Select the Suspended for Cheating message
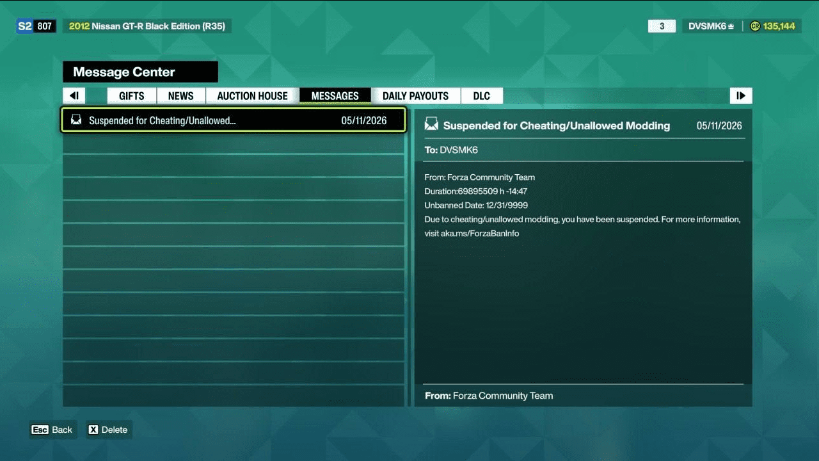 pyautogui.click(x=234, y=120)
